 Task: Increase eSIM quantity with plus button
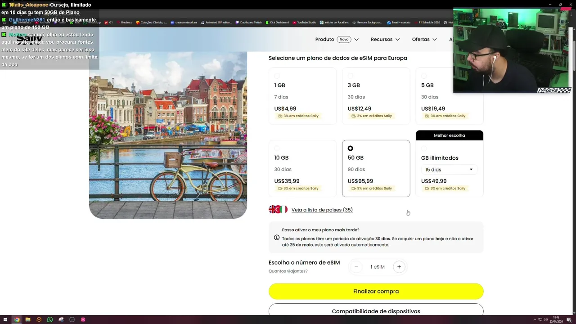pyautogui.click(x=399, y=267)
